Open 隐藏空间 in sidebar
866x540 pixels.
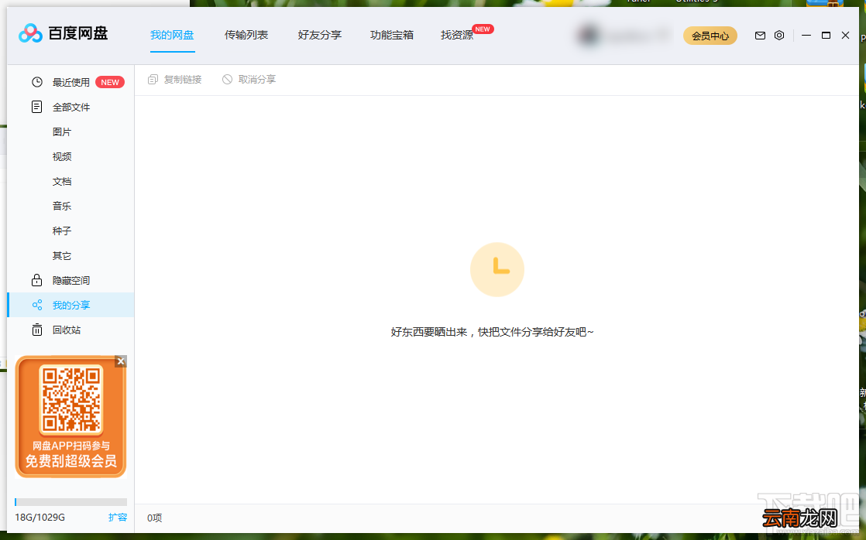click(x=70, y=280)
